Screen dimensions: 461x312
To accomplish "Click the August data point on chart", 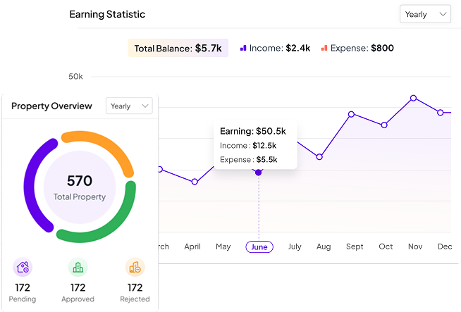I will click(319, 156).
